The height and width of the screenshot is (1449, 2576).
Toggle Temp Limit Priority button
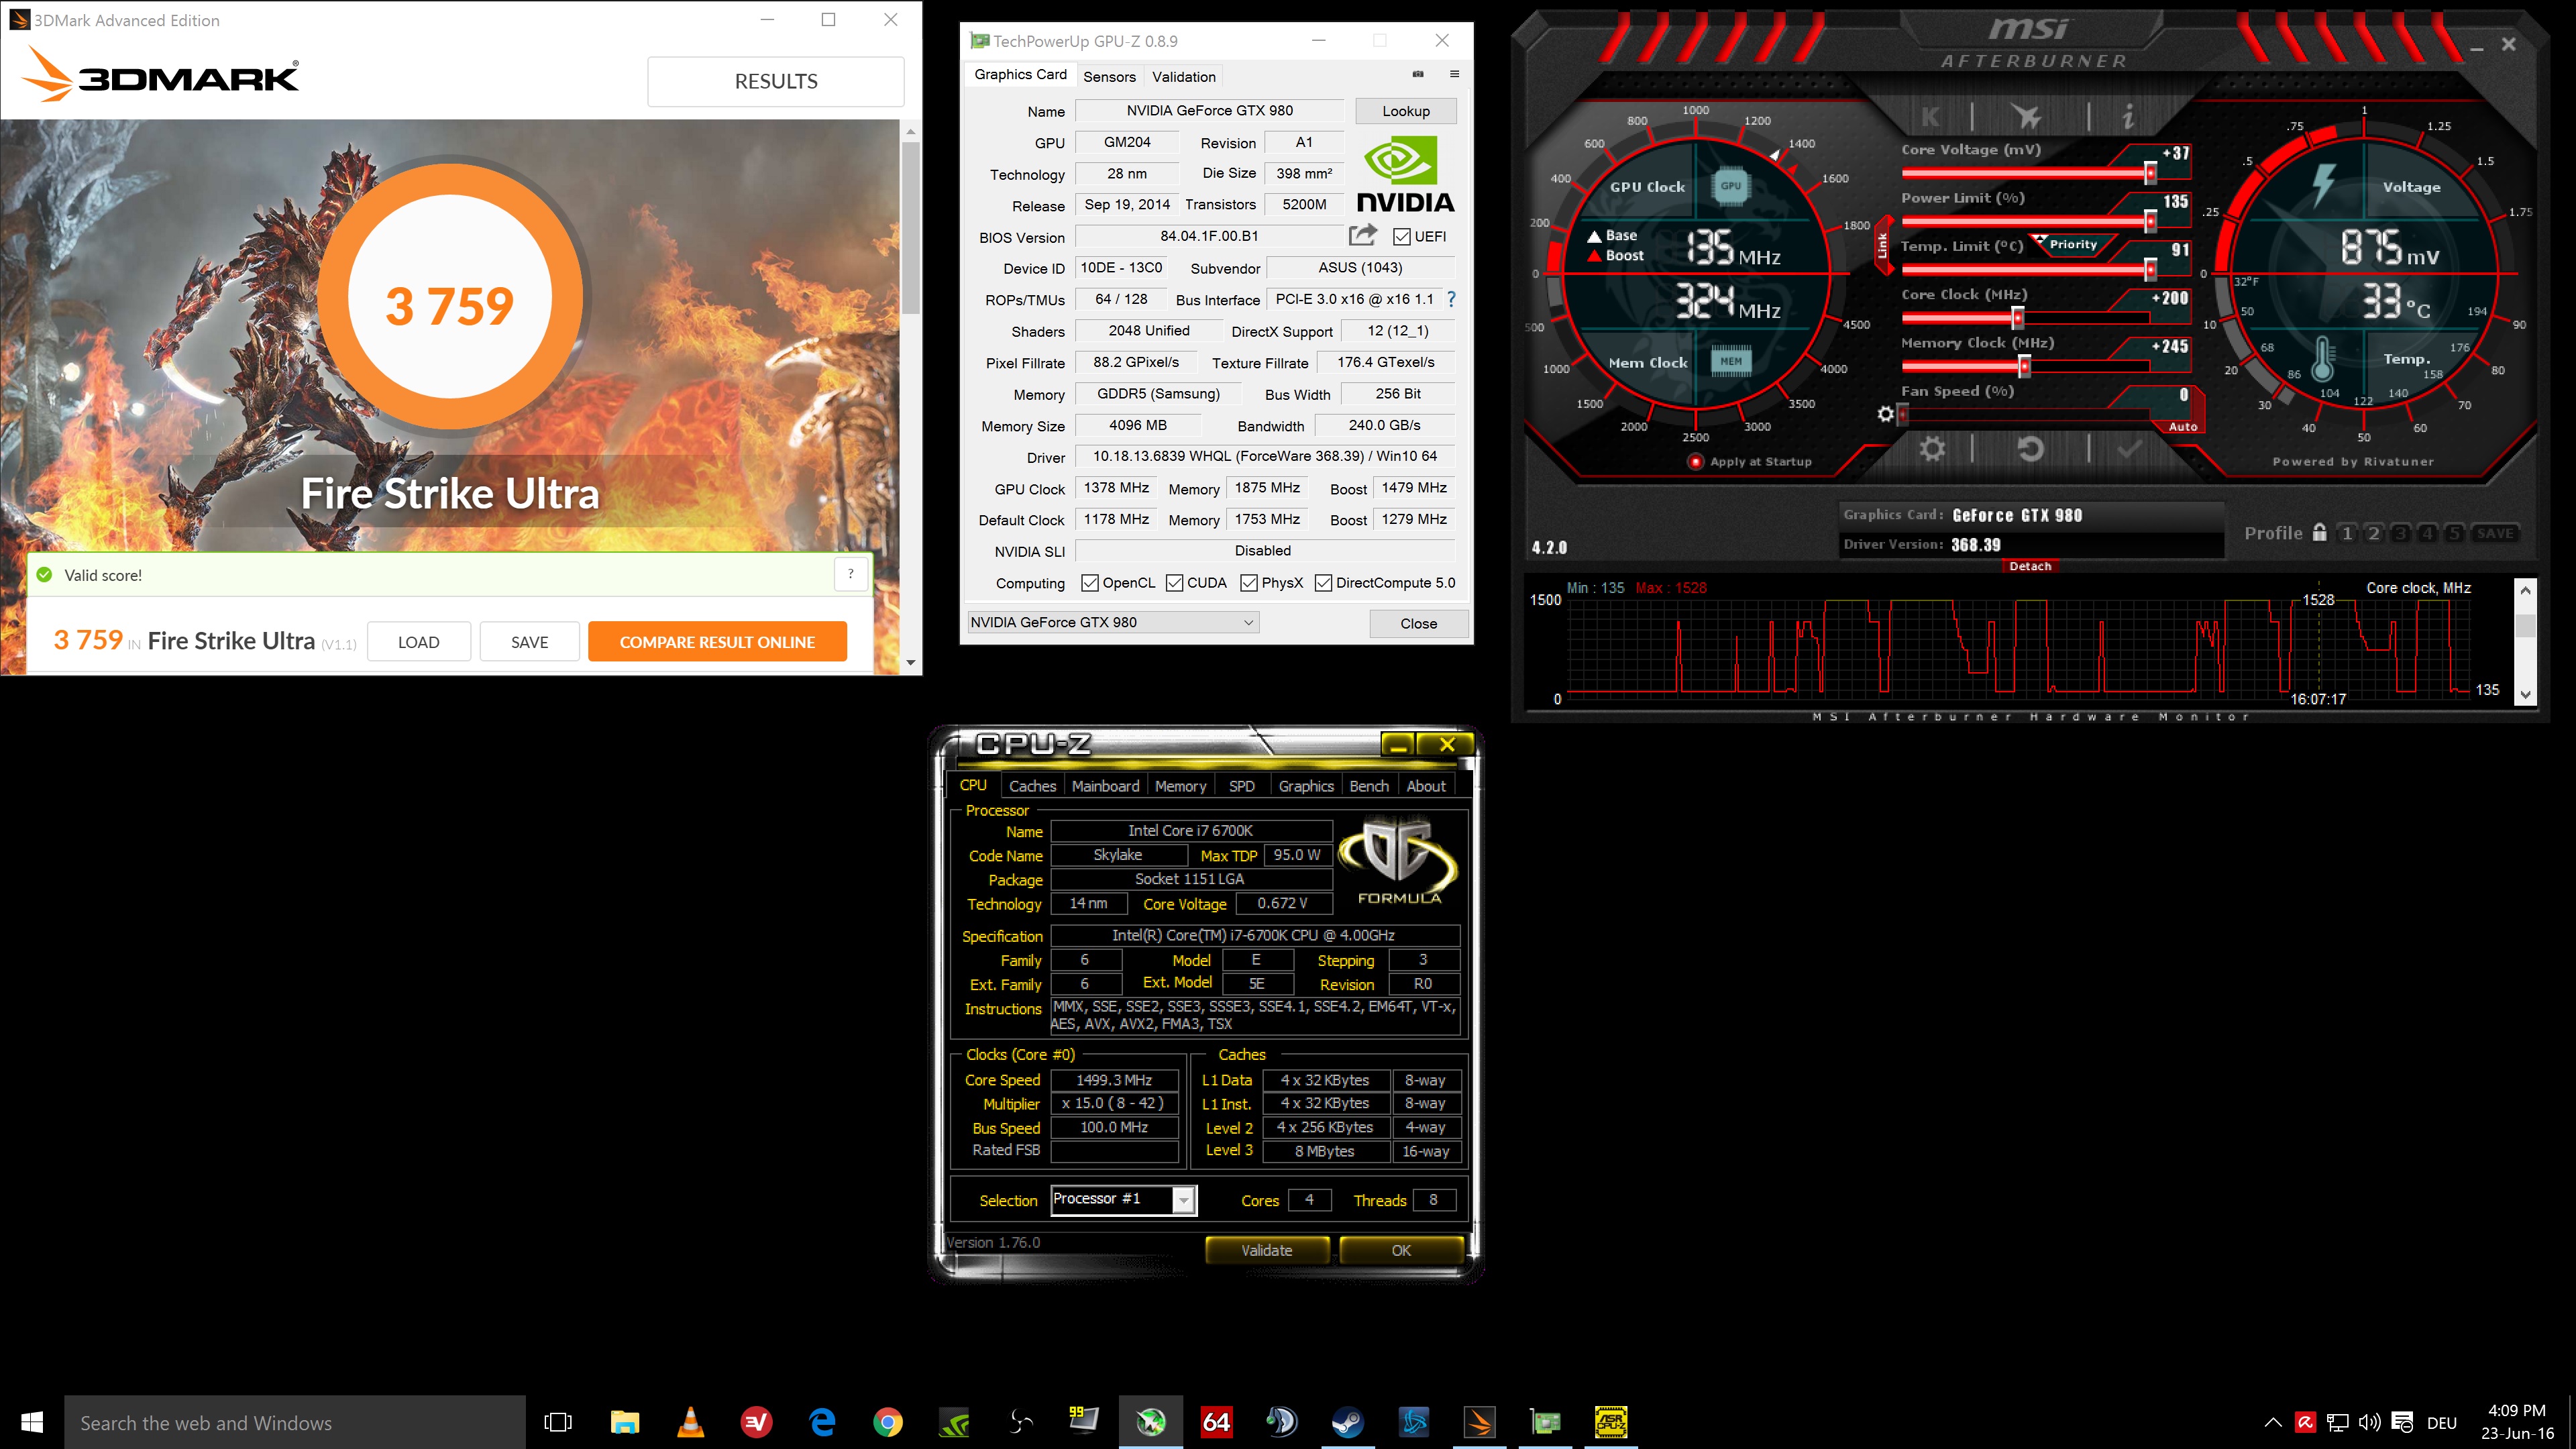(x=2072, y=244)
